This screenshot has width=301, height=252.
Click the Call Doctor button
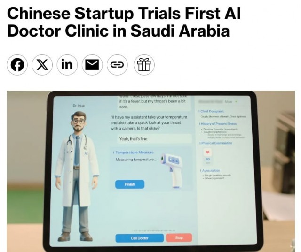pos(140,238)
